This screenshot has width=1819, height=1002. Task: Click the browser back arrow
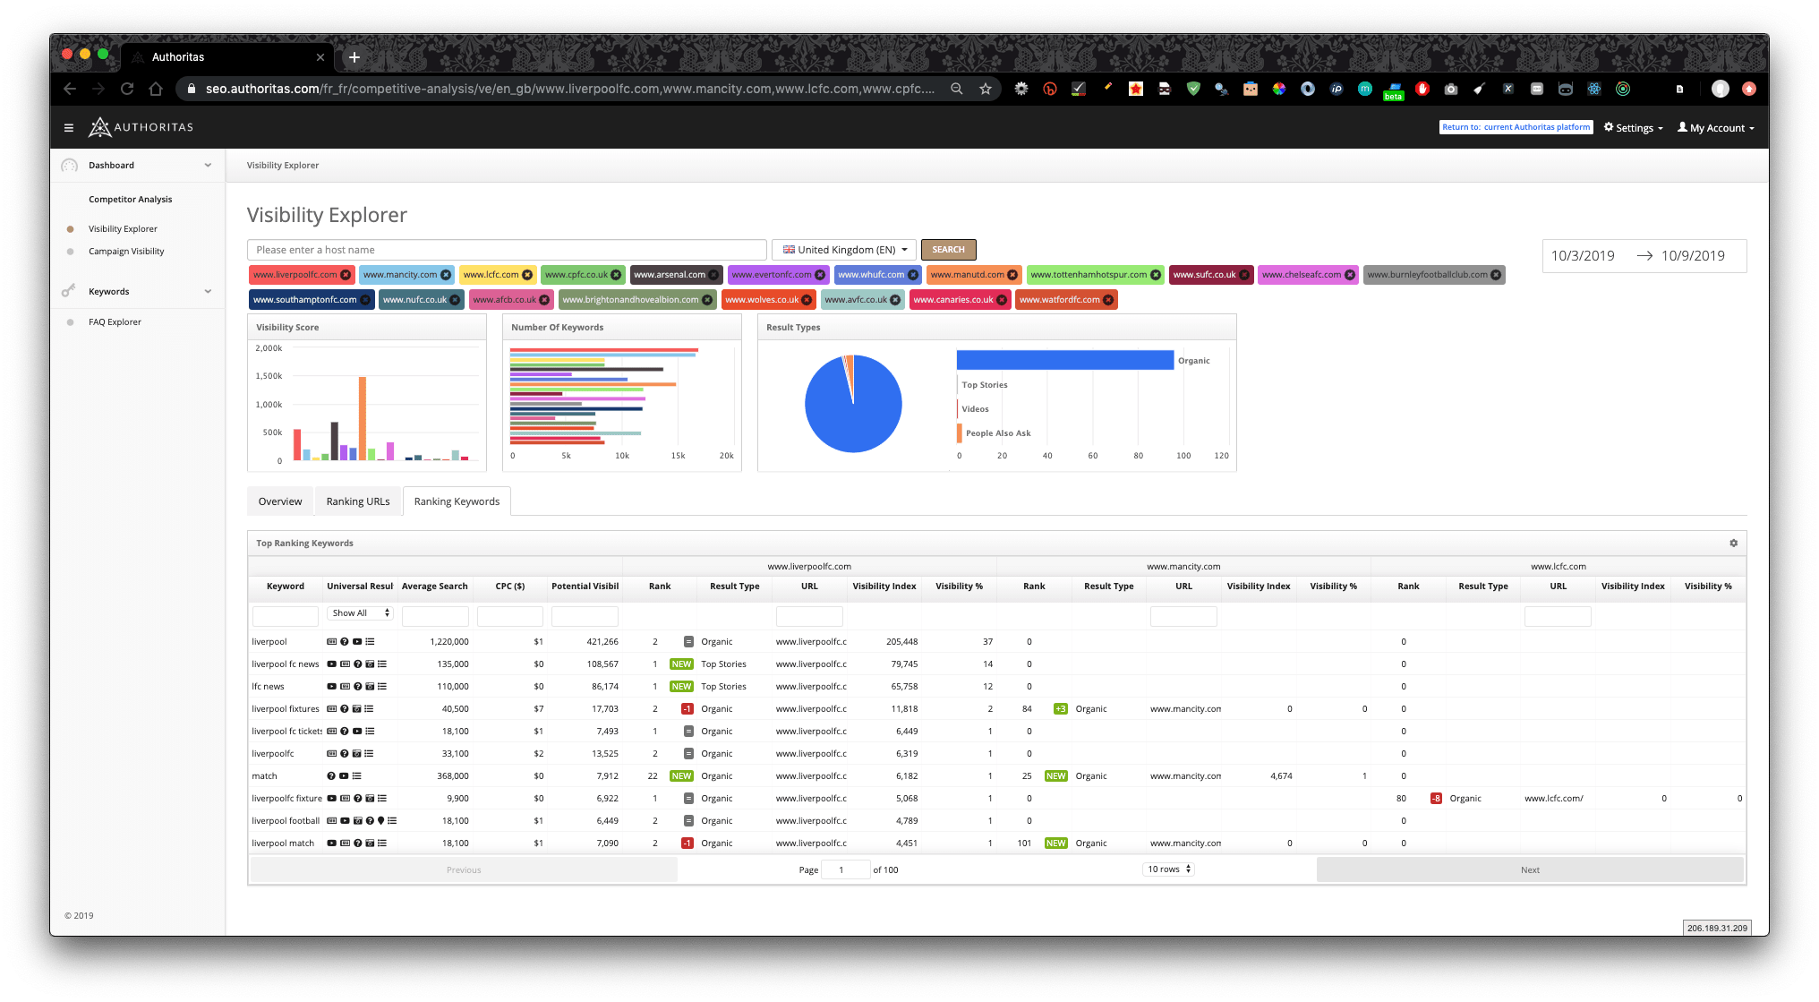[x=70, y=89]
